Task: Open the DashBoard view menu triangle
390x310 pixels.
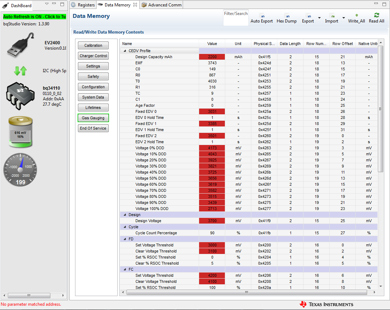Action: click(x=47, y=4)
